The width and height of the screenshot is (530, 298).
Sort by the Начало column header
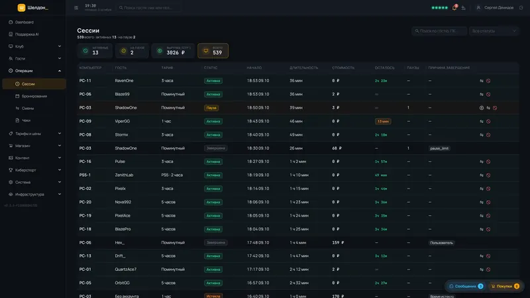point(254,68)
